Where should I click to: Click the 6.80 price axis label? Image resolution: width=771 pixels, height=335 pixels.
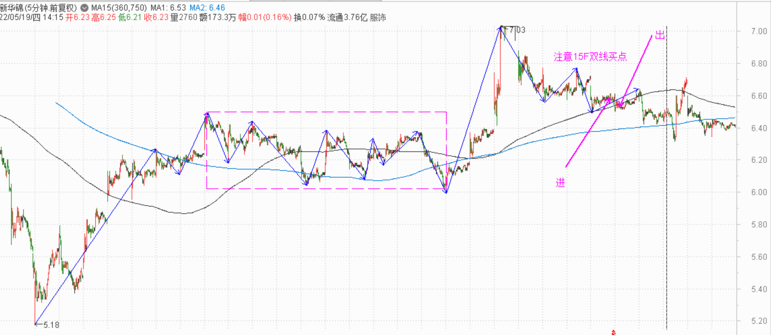point(759,63)
